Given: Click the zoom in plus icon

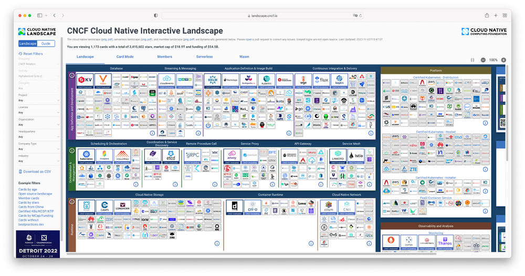Looking at the screenshot, I should (503, 60).
